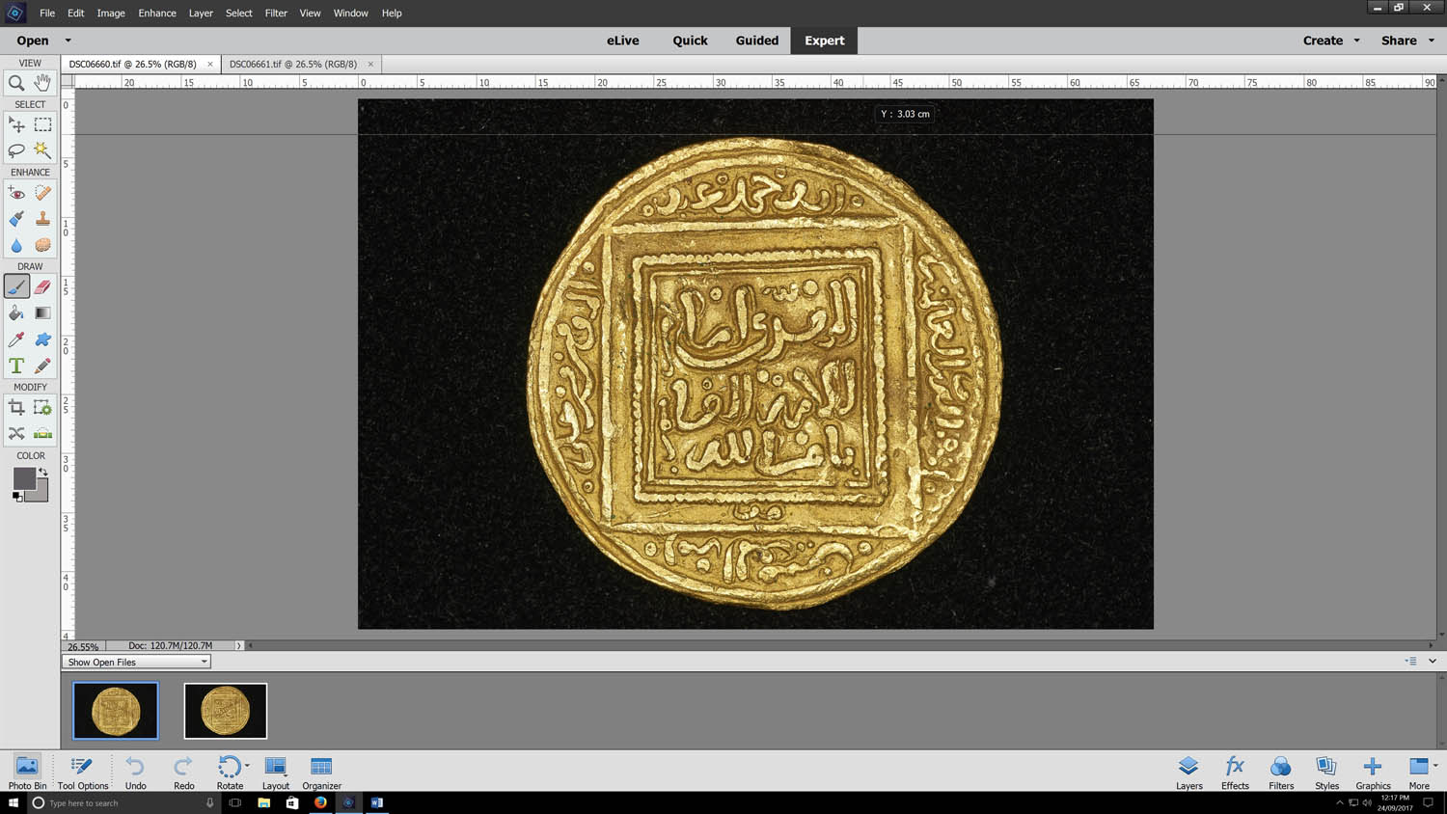Select the Custom Shape tool

tap(42, 339)
